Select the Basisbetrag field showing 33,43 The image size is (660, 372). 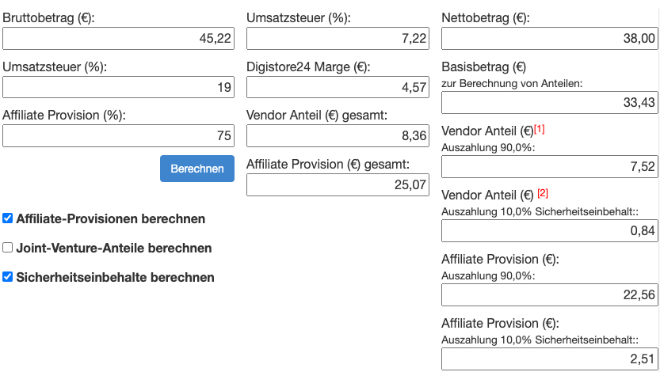coord(550,102)
